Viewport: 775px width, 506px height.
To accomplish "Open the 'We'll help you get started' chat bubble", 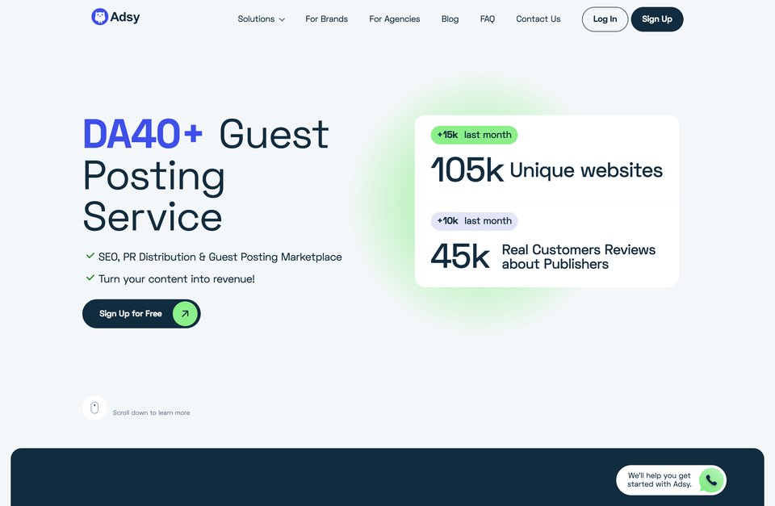I will pyautogui.click(x=671, y=480).
